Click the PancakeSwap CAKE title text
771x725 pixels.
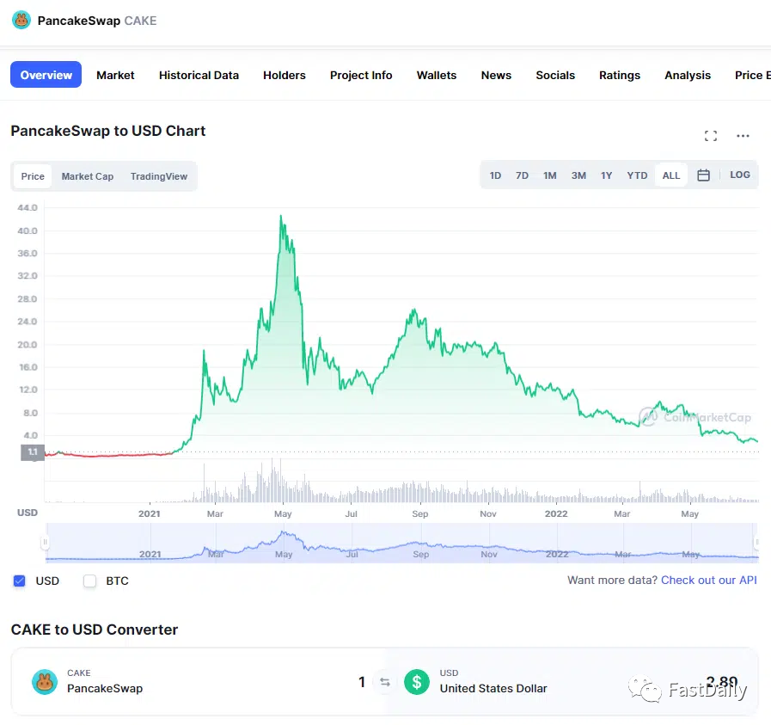click(97, 21)
